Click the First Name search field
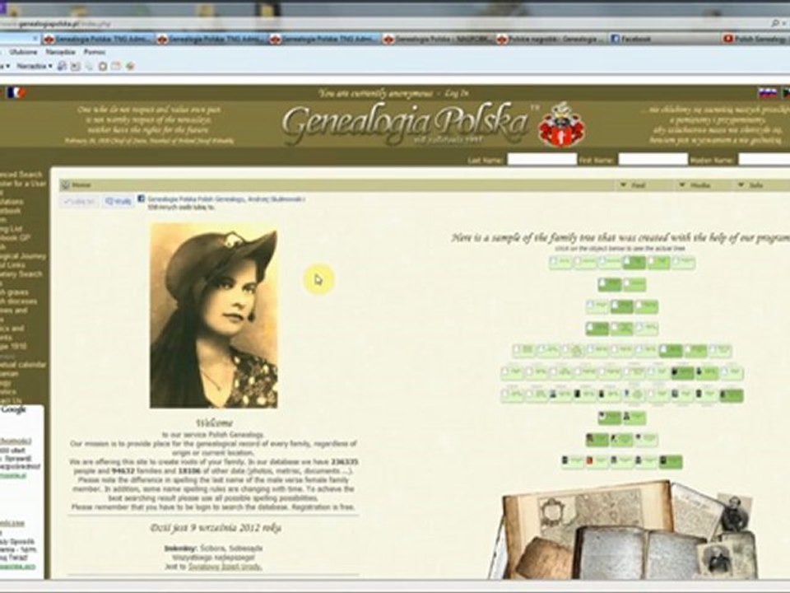Viewport: 790px width, 593px height. click(653, 160)
